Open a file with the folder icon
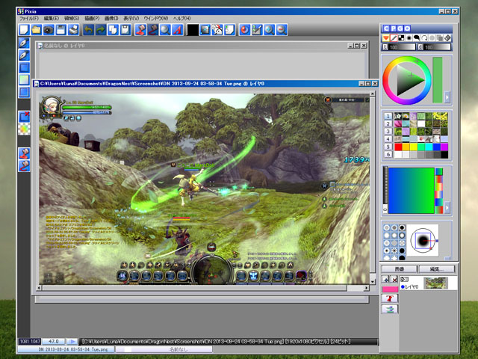Viewport: 478px width, 359px height. pos(37,30)
